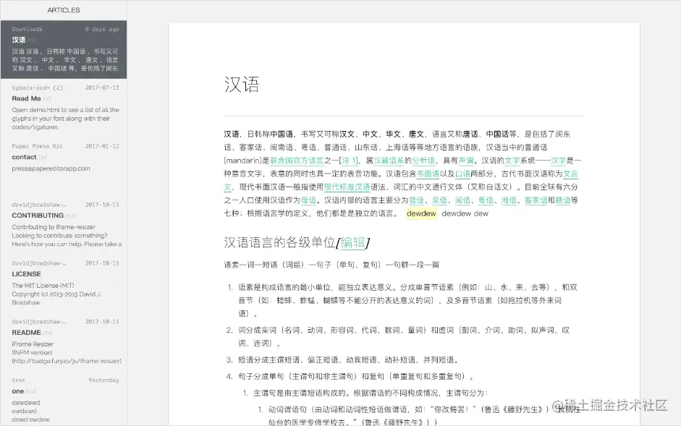This screenshot has height=426, width=681.
Task: Open the 注 1 footnote link
Action: [350, 161]
